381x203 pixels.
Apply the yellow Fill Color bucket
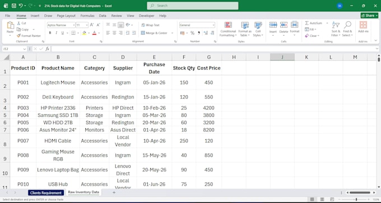pyautogui.click(x=84, y=33)
